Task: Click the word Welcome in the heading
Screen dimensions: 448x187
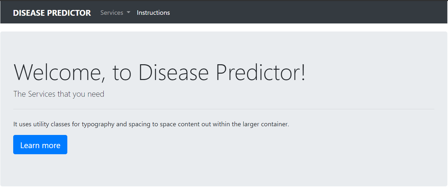Action: click(x=58, y=72)
